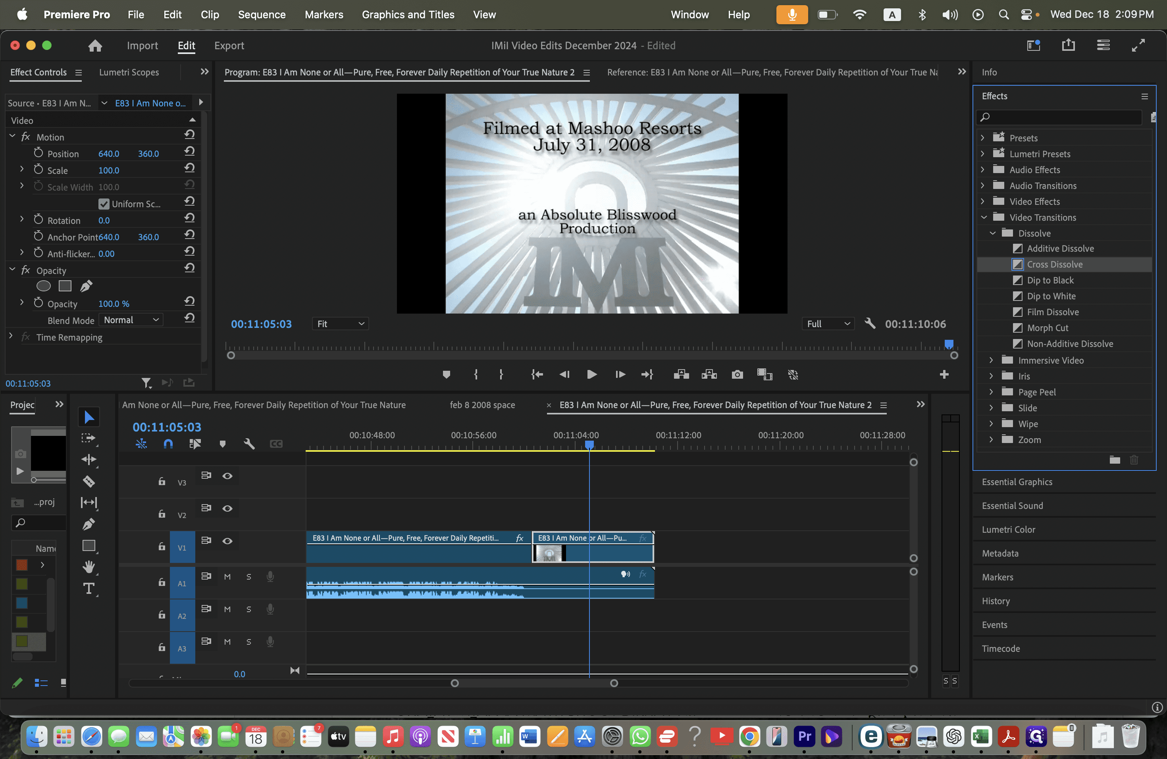Image resolution: width=1167 pixels, height=759 pixels.
Task: Collapse the Dissolve folder
Action: click(x=992, y=233)
